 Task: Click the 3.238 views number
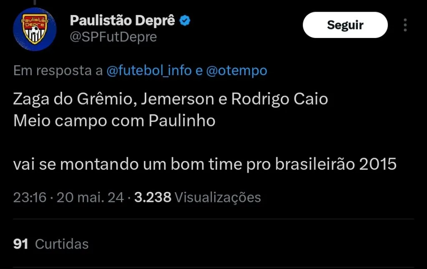pyautogui.click(x=153, y=197)
